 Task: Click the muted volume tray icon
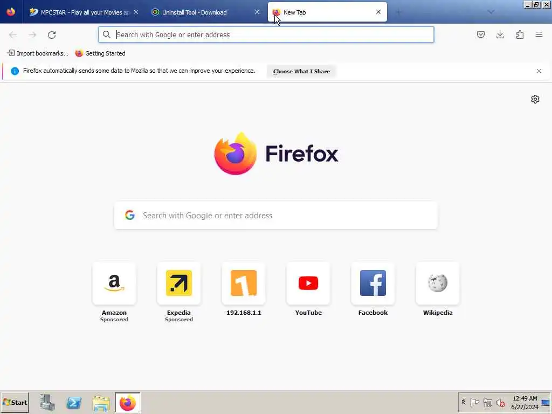500,402
